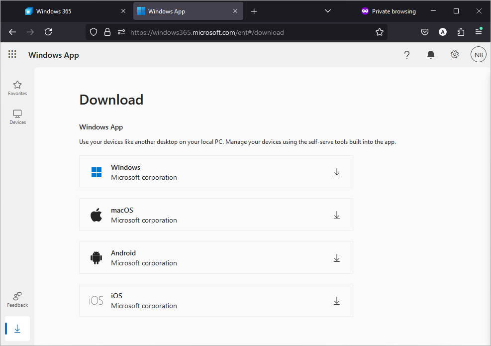
Task: Go to Devices in sidebar
Action: pos(17,117)
